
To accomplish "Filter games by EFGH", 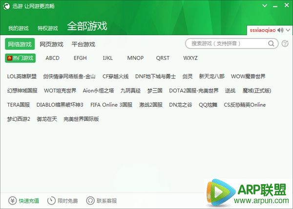I will point(80,58).
